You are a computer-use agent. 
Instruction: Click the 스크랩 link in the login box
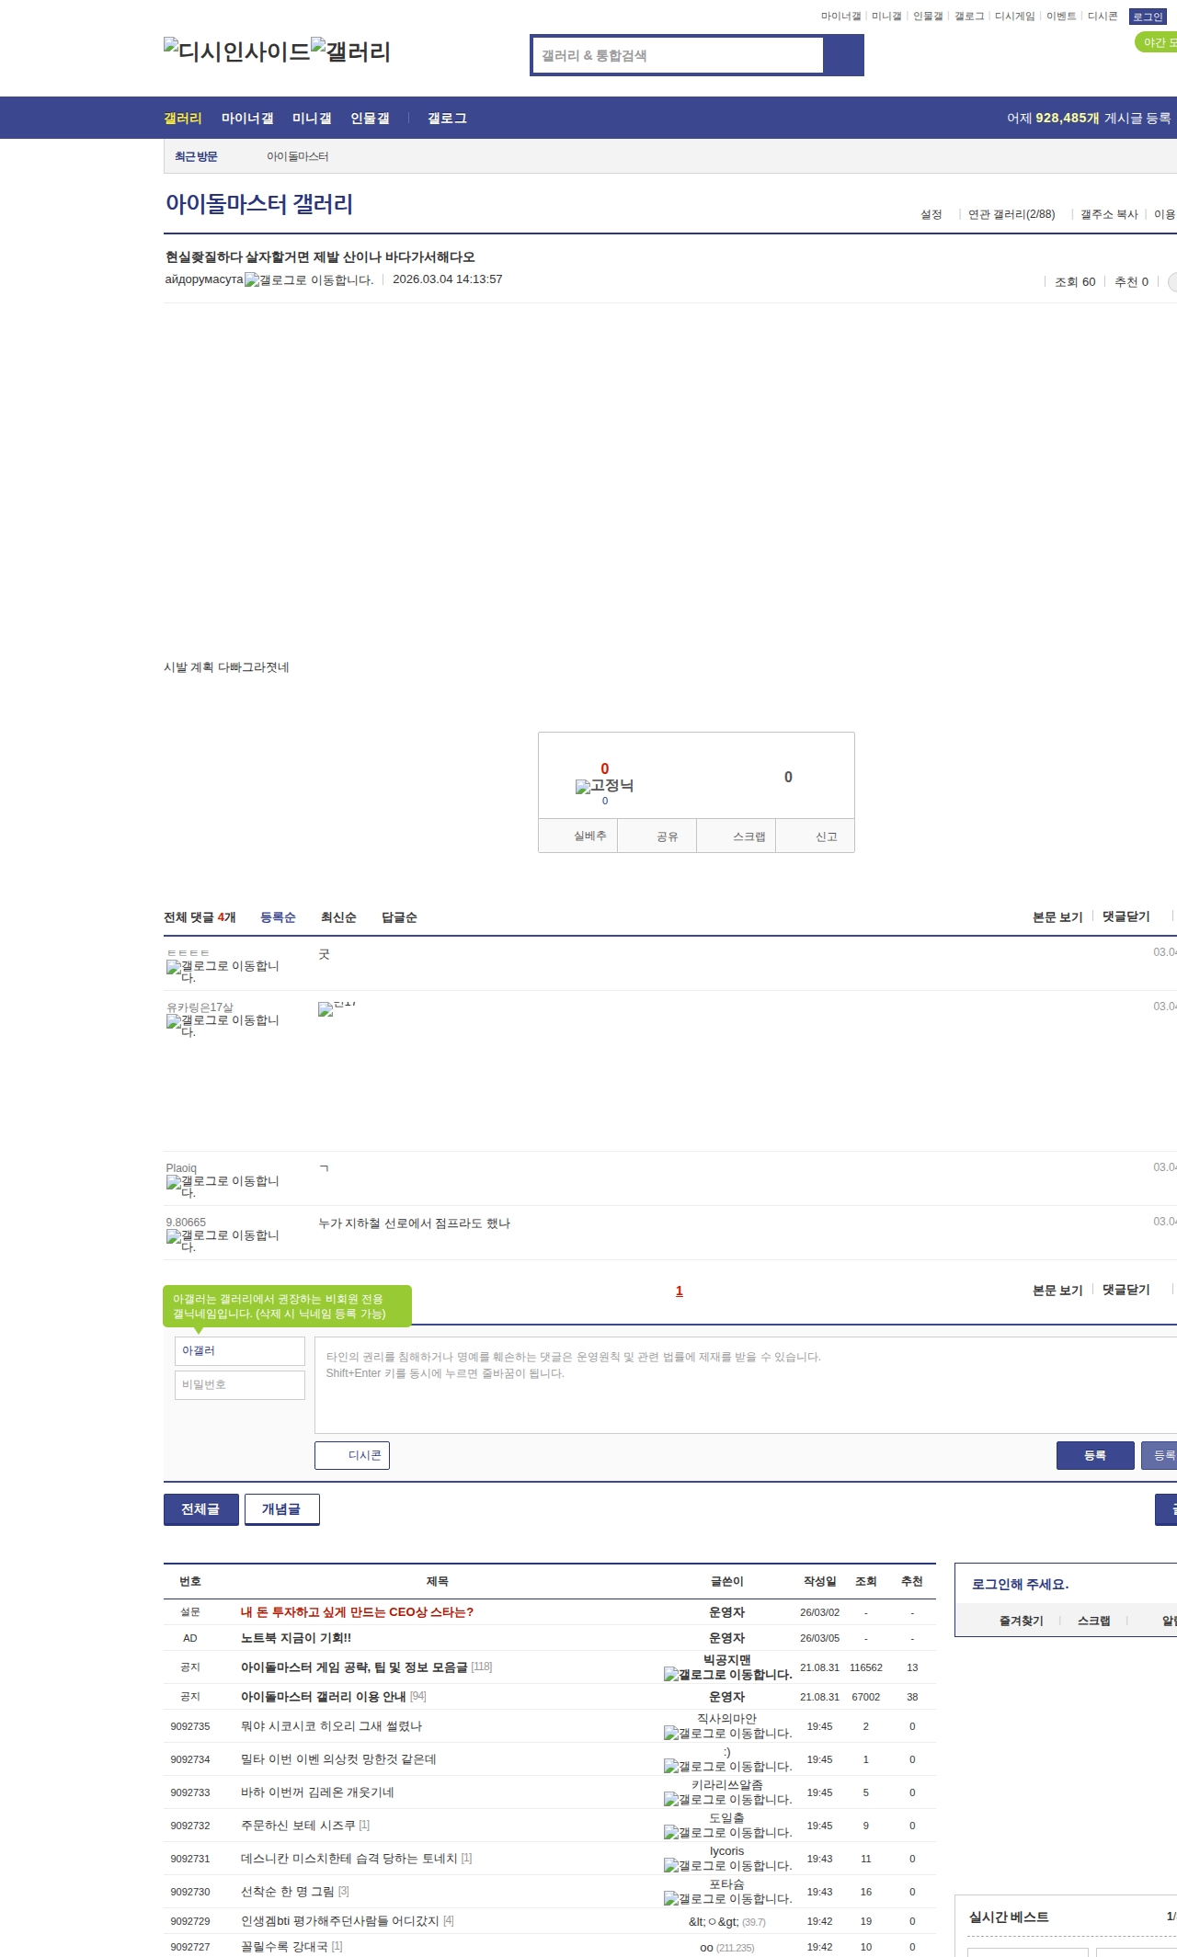coord(1094,1621)
